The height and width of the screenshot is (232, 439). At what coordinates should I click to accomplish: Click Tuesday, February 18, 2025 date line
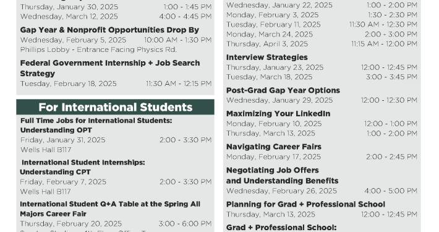pyautogui.click(x=68, y=84)
